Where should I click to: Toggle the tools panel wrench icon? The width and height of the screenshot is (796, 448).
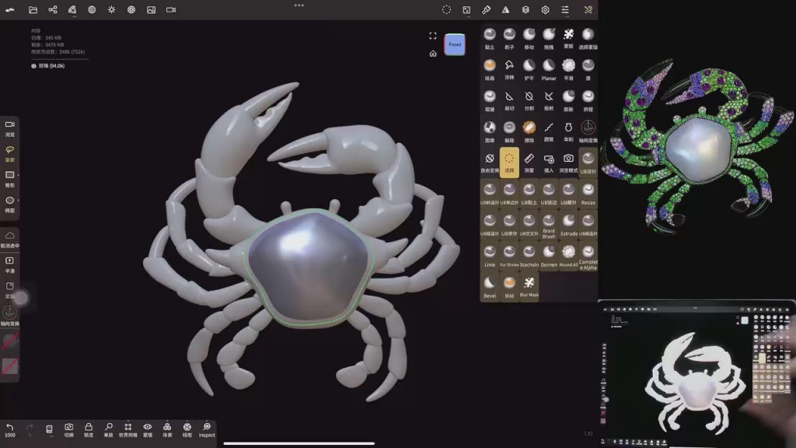click(x=588, y=9)
